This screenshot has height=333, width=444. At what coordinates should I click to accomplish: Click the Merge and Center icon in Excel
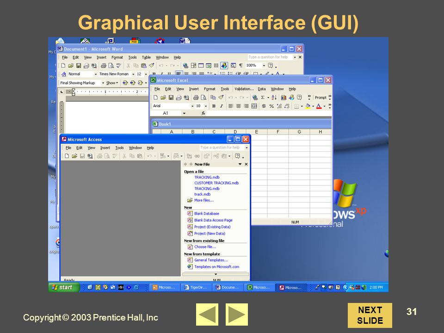(x=254, y=106)
